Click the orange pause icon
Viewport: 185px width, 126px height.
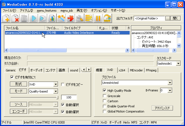[98, 18]
